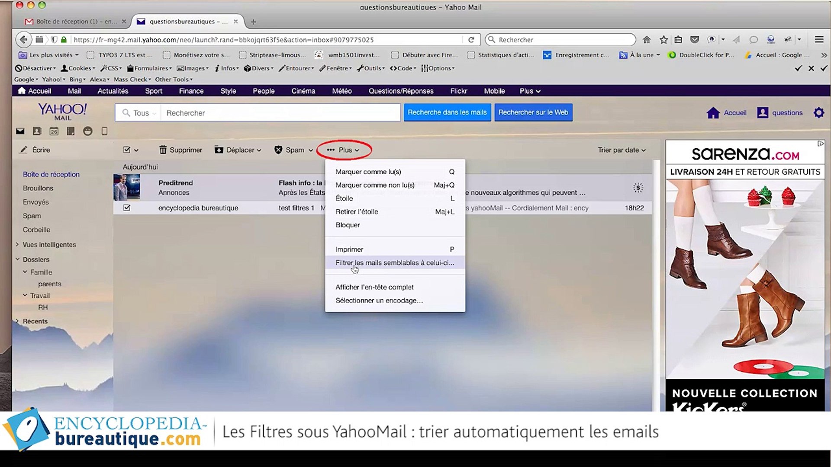Image resolution: width=831 pixels, height=467 pixels.
Task: Select Marquer comme lu(s) menu entry
Action: coord(395,172)
